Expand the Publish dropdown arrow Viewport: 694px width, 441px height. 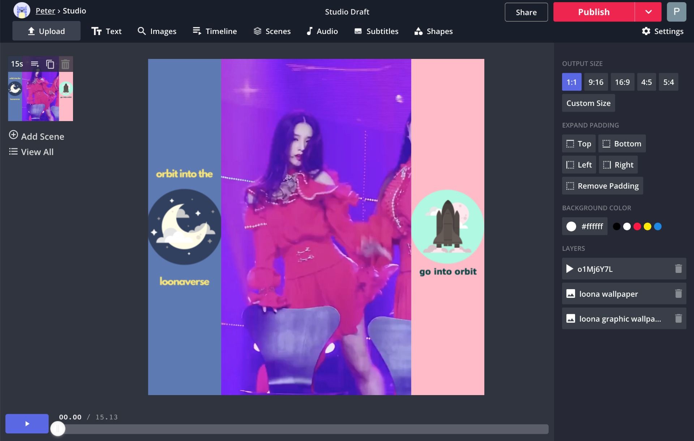coord(648,12)
